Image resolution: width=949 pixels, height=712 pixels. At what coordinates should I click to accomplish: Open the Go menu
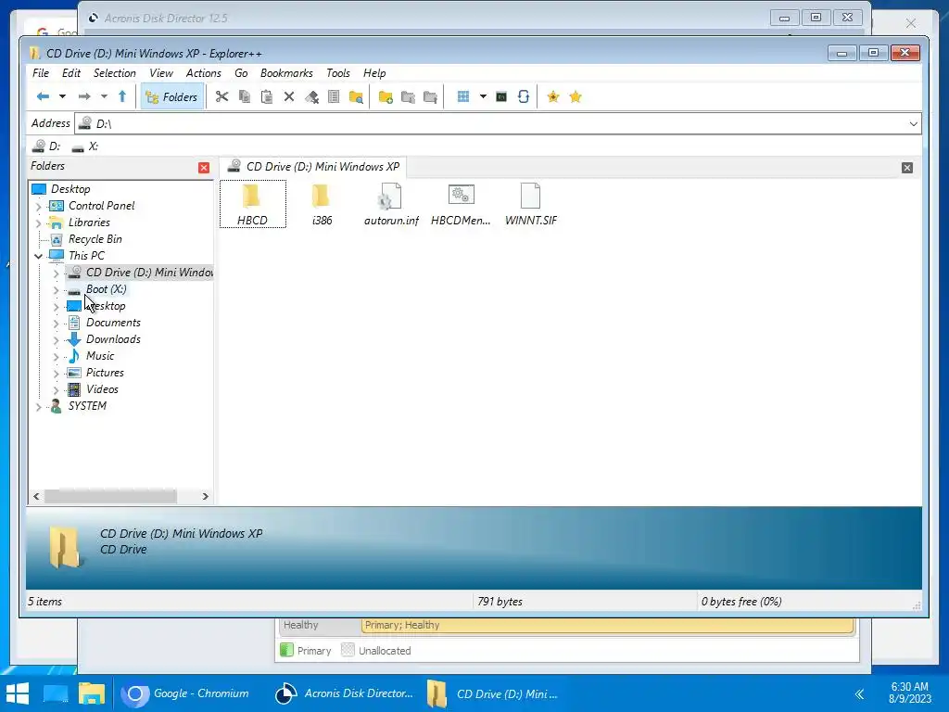(241, 73)
